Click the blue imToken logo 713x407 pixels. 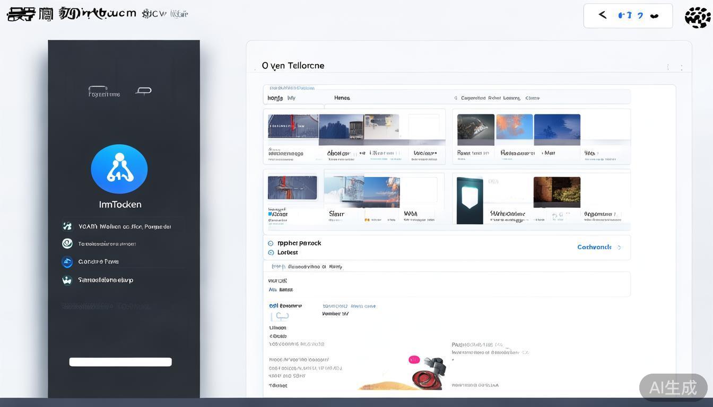pyautogui.click(x=119, y=169)
